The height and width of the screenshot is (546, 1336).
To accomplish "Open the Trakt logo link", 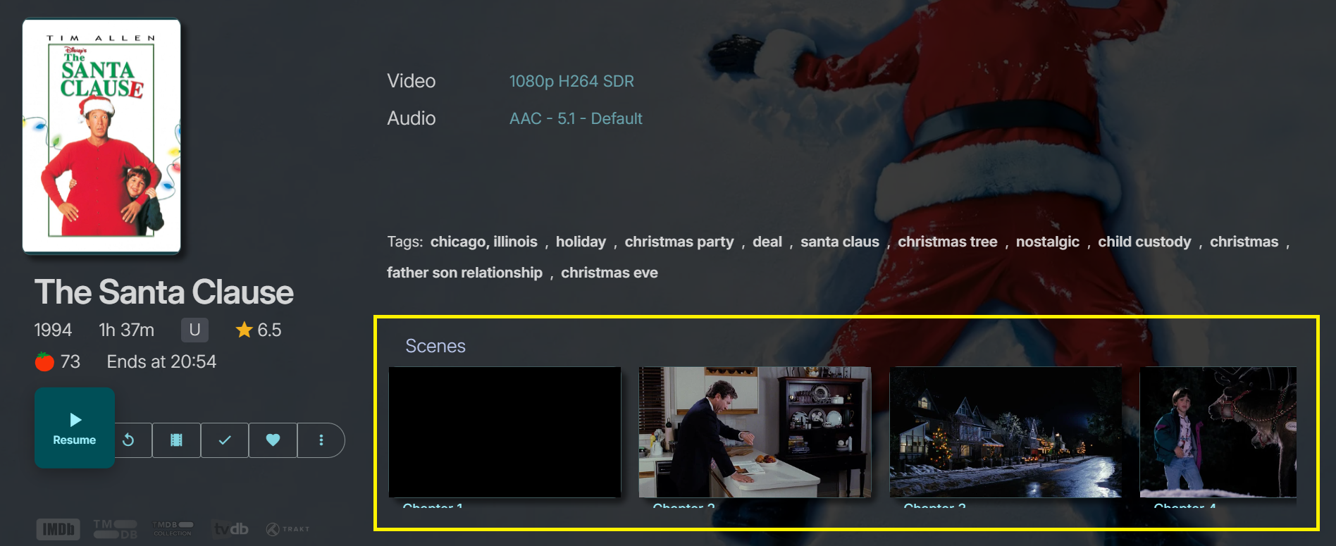I will click(x=287, y=529).
